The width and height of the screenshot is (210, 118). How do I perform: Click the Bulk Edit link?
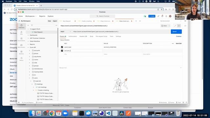point(178,44)
